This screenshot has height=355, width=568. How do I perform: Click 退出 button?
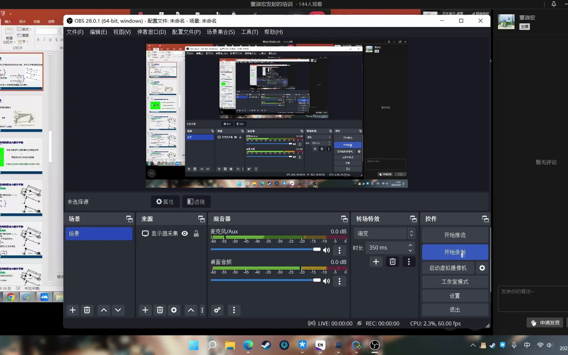click(455, 310)
